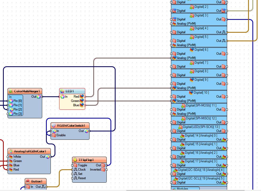This screenshot has height=191, width=261.
Task: Click the Digital(LED)(SPI-SCK)[ 13 ] pin icon
Action: (180, 127)
